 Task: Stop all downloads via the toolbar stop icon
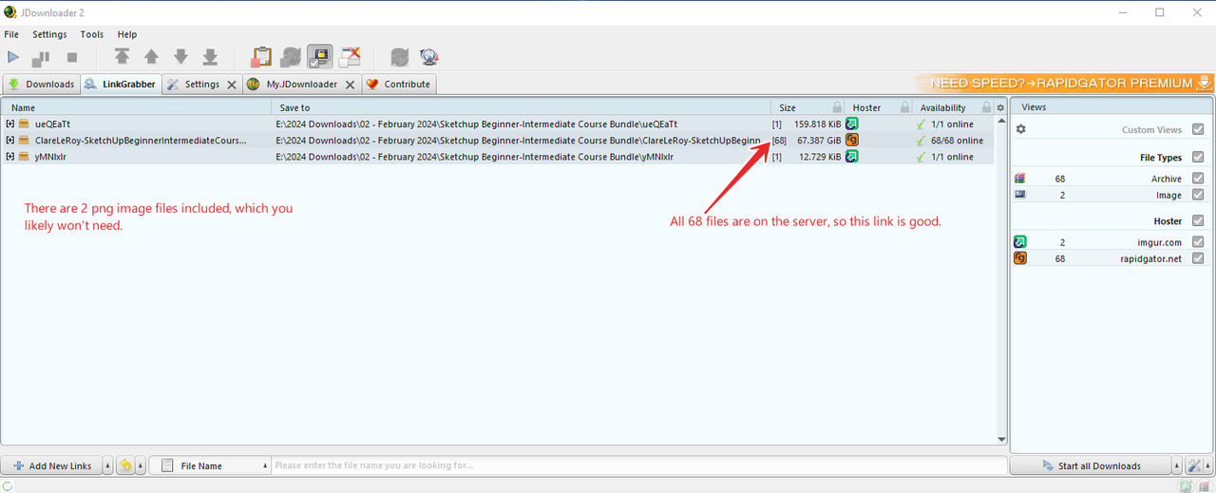point(72,58)
